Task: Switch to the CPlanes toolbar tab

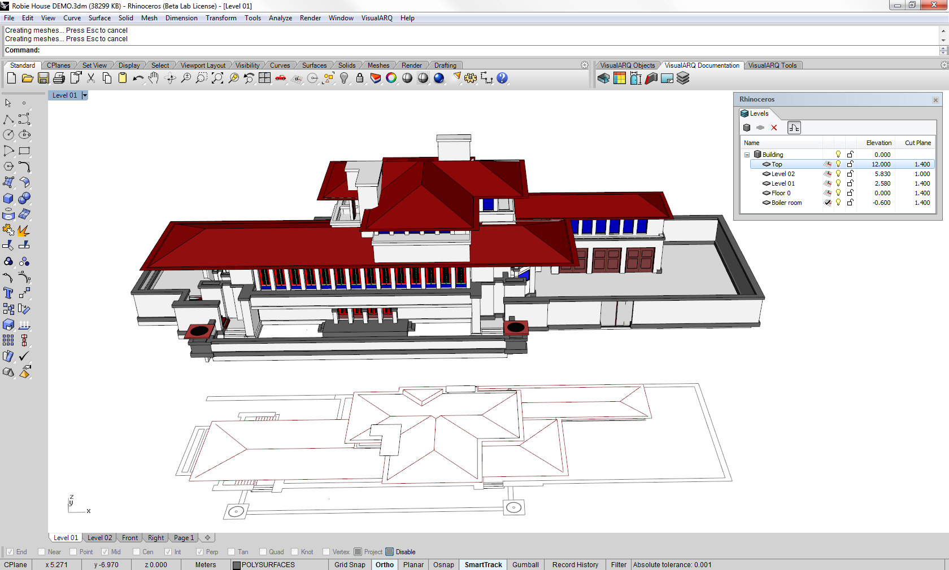Action: 59,65
